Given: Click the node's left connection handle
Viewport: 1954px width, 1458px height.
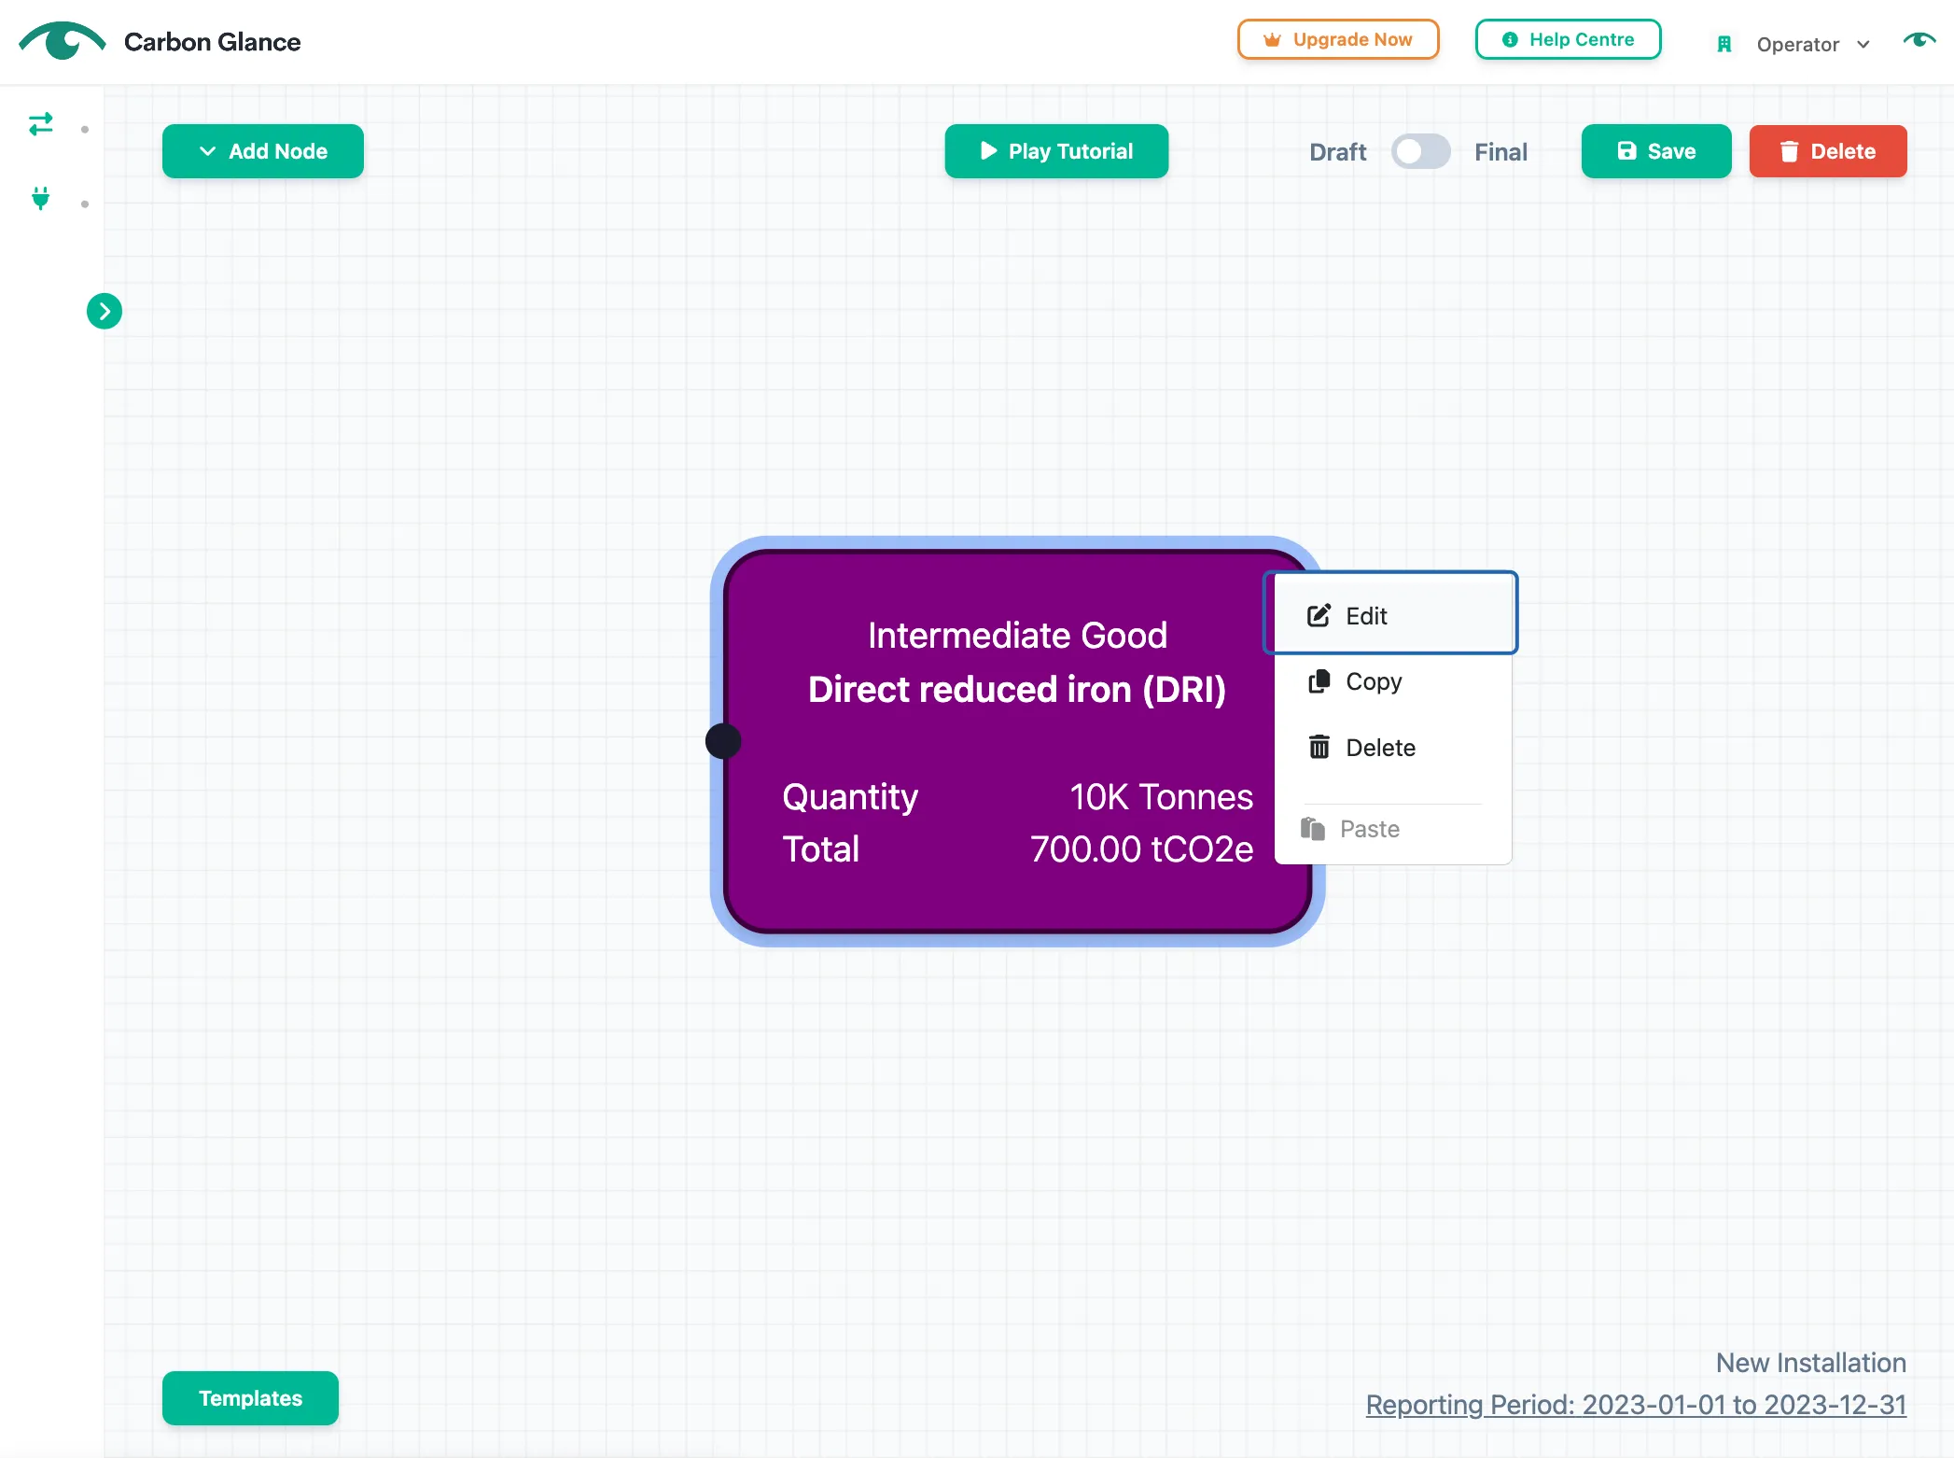Looking at the screenshot, I should (x=723, y=741).
